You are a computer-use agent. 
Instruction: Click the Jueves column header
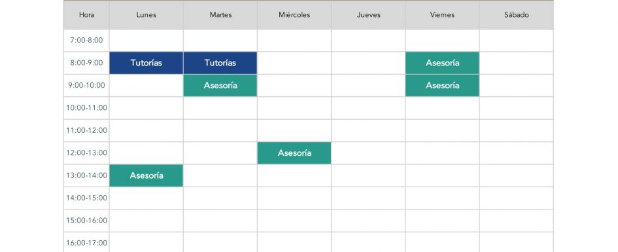[x=369, y=15]
